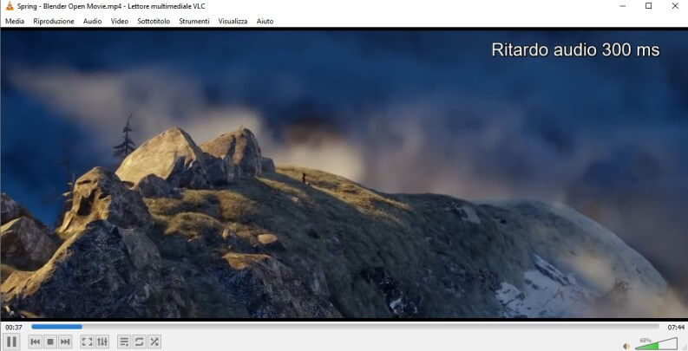Skip to previous media track
Image resolution: width=688 pixels, height=351 pixels.
(x=36, y=341)
